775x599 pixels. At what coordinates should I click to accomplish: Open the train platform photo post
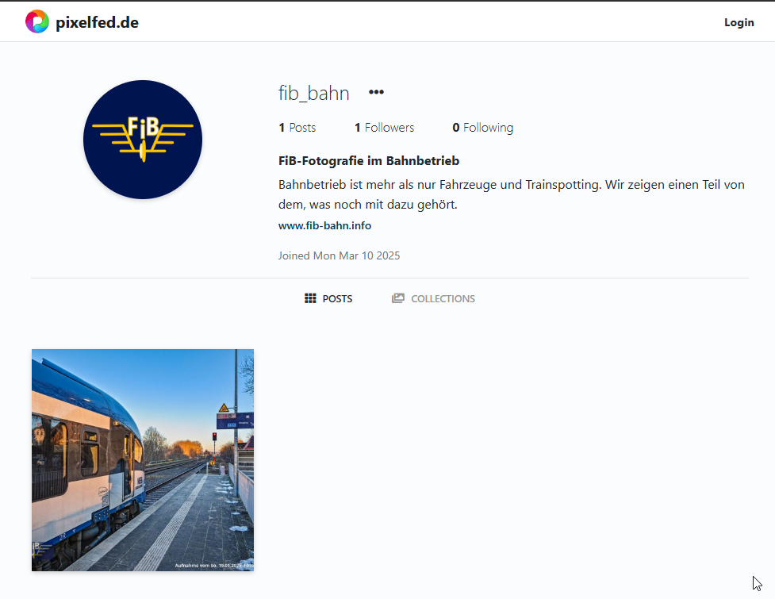pyautogui.click(x=143, y=460)
